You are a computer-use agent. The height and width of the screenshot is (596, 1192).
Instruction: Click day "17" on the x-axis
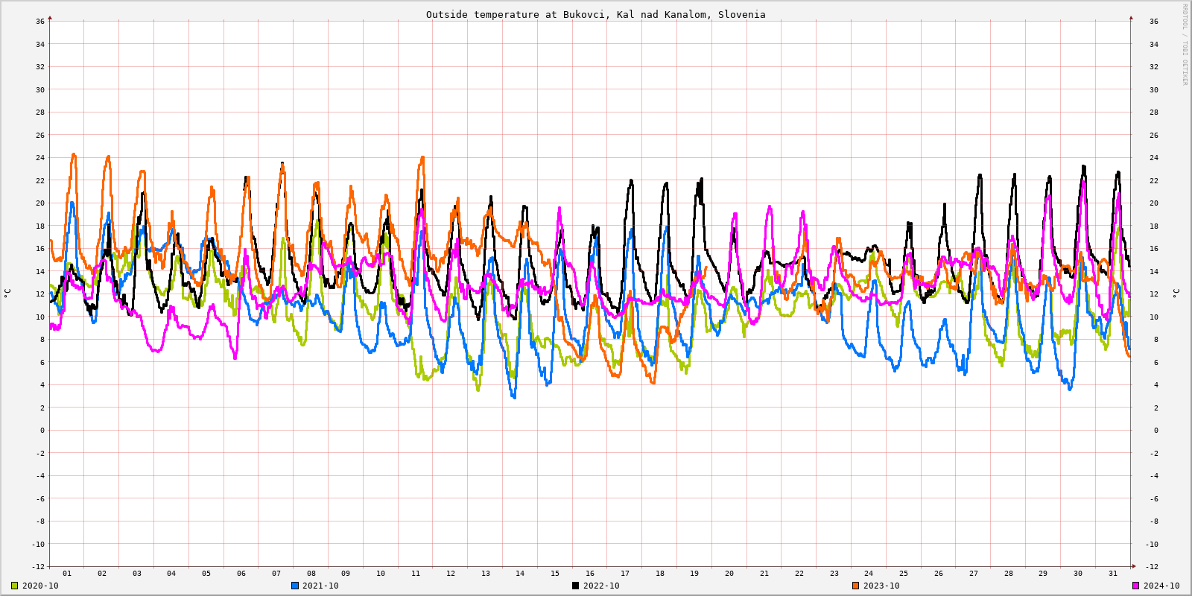(625, 574)
